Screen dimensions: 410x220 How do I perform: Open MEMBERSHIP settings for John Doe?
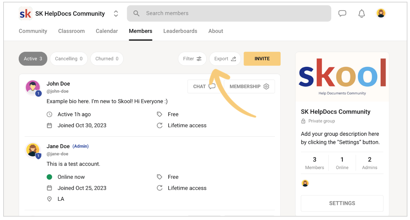coord(249,86)
